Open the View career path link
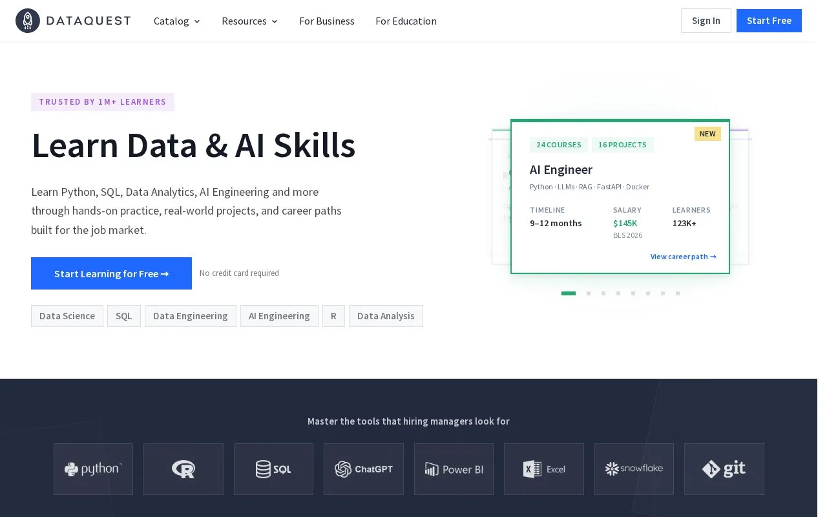This screenshot has height=517, width=827. point(684,257)
